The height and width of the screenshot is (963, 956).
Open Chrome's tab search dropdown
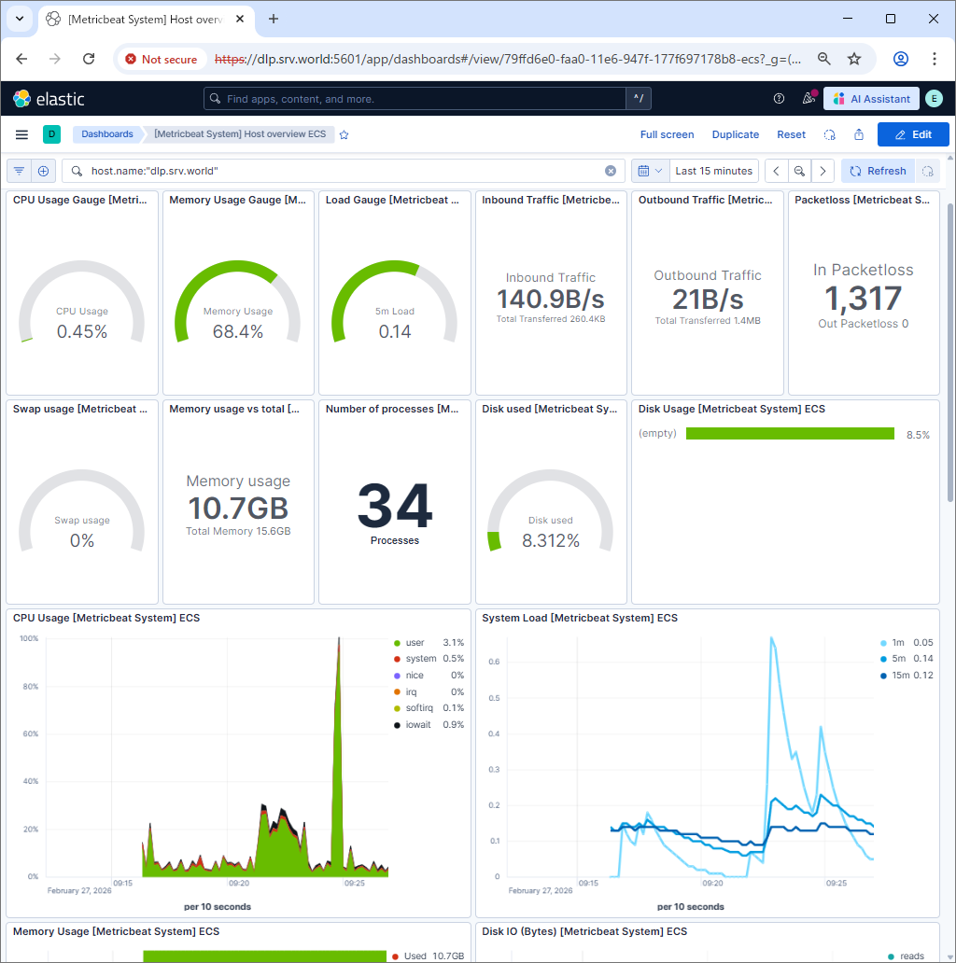click(20, 19)
